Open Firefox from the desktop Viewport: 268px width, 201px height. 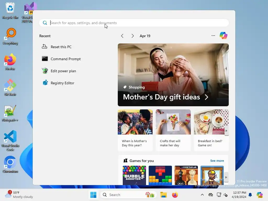(10, 62)
